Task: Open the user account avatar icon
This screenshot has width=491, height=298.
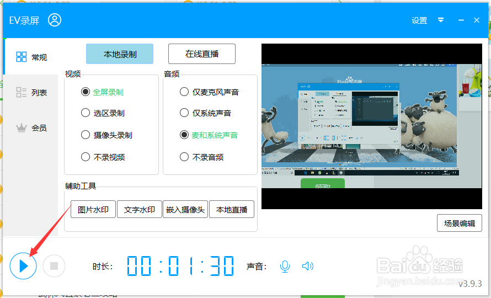Action: pos(55,20)
